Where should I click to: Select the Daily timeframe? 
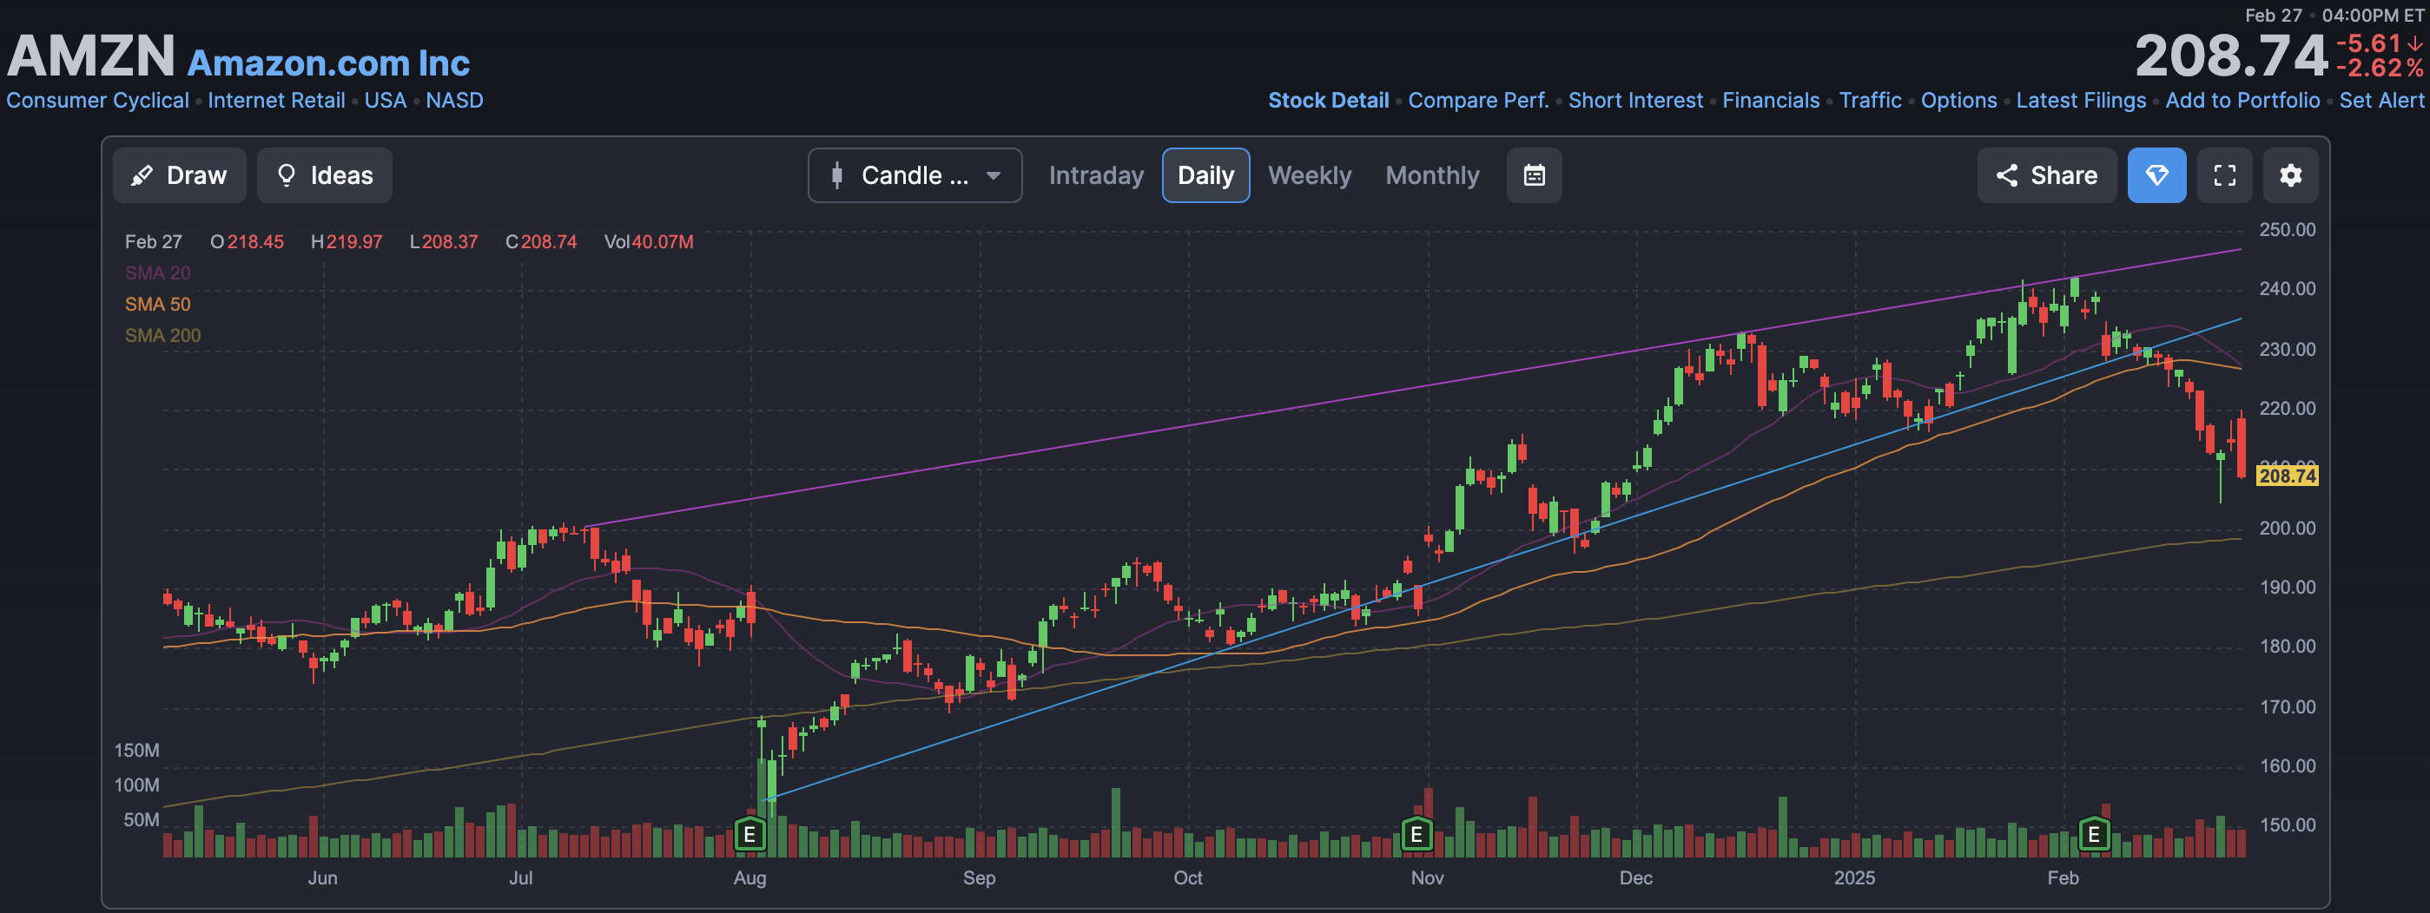point(1205,175)
